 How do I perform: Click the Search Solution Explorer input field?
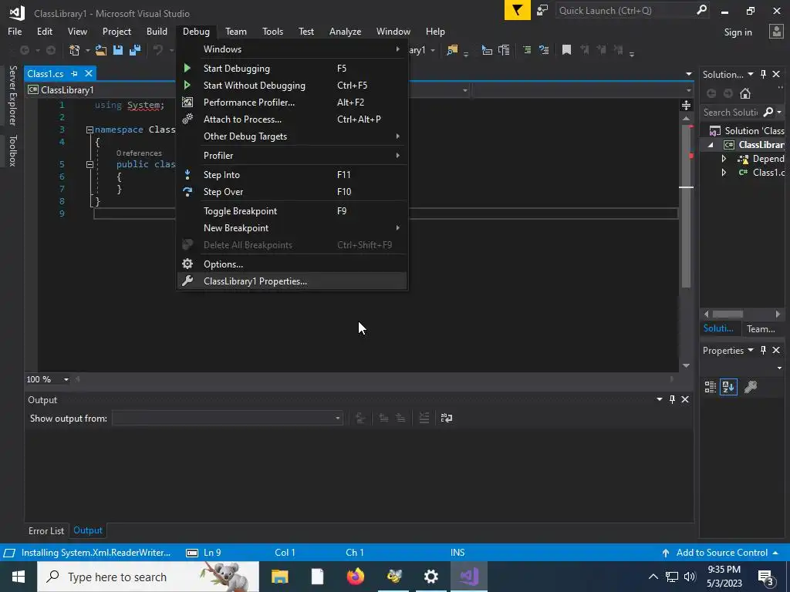(x=731, y=112)
